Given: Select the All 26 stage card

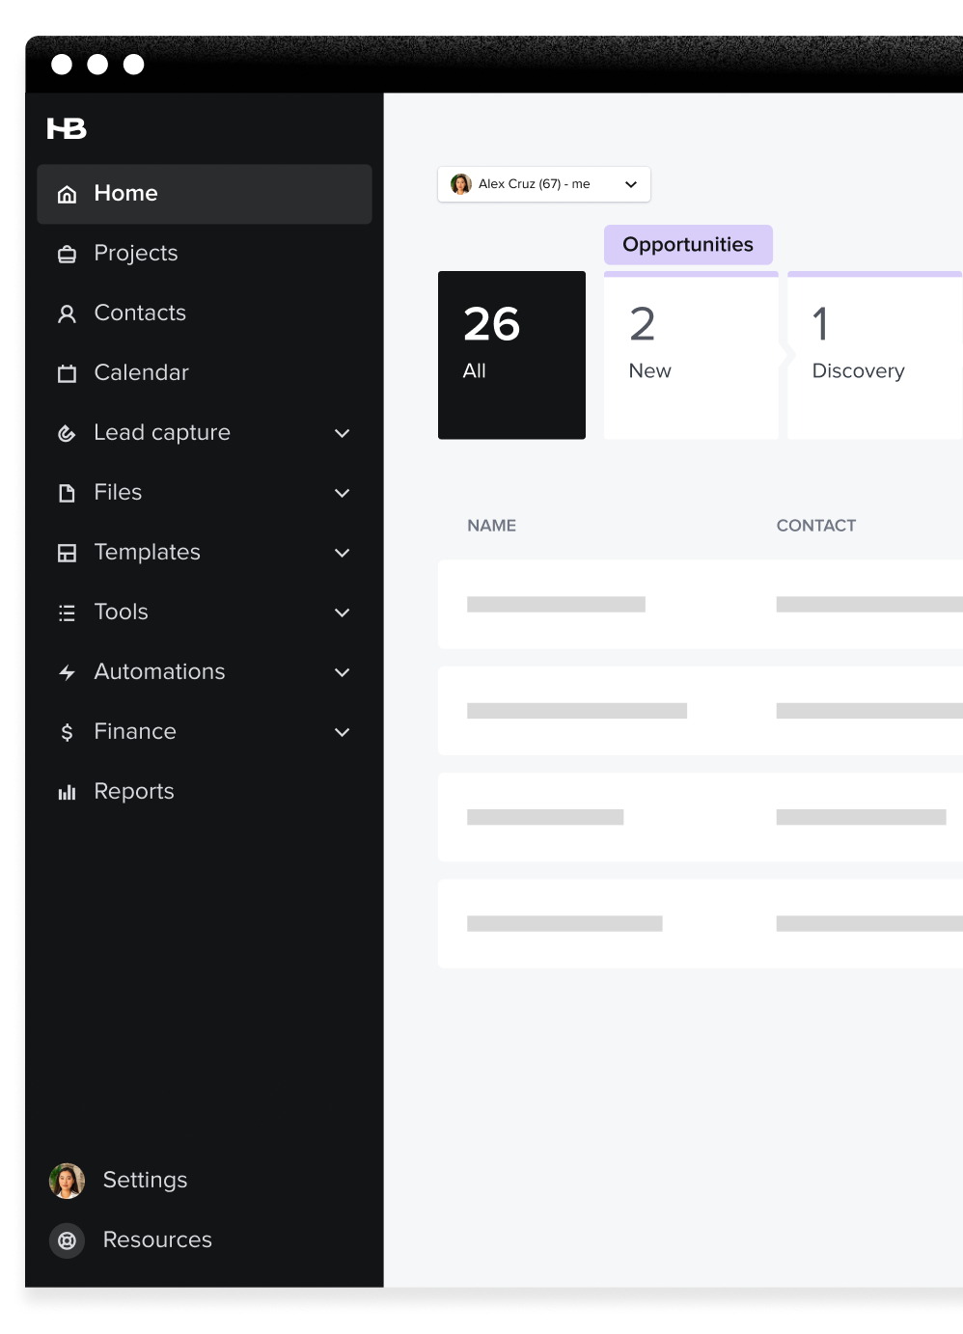Looking at the screenshot, I should tap(511, 355).
